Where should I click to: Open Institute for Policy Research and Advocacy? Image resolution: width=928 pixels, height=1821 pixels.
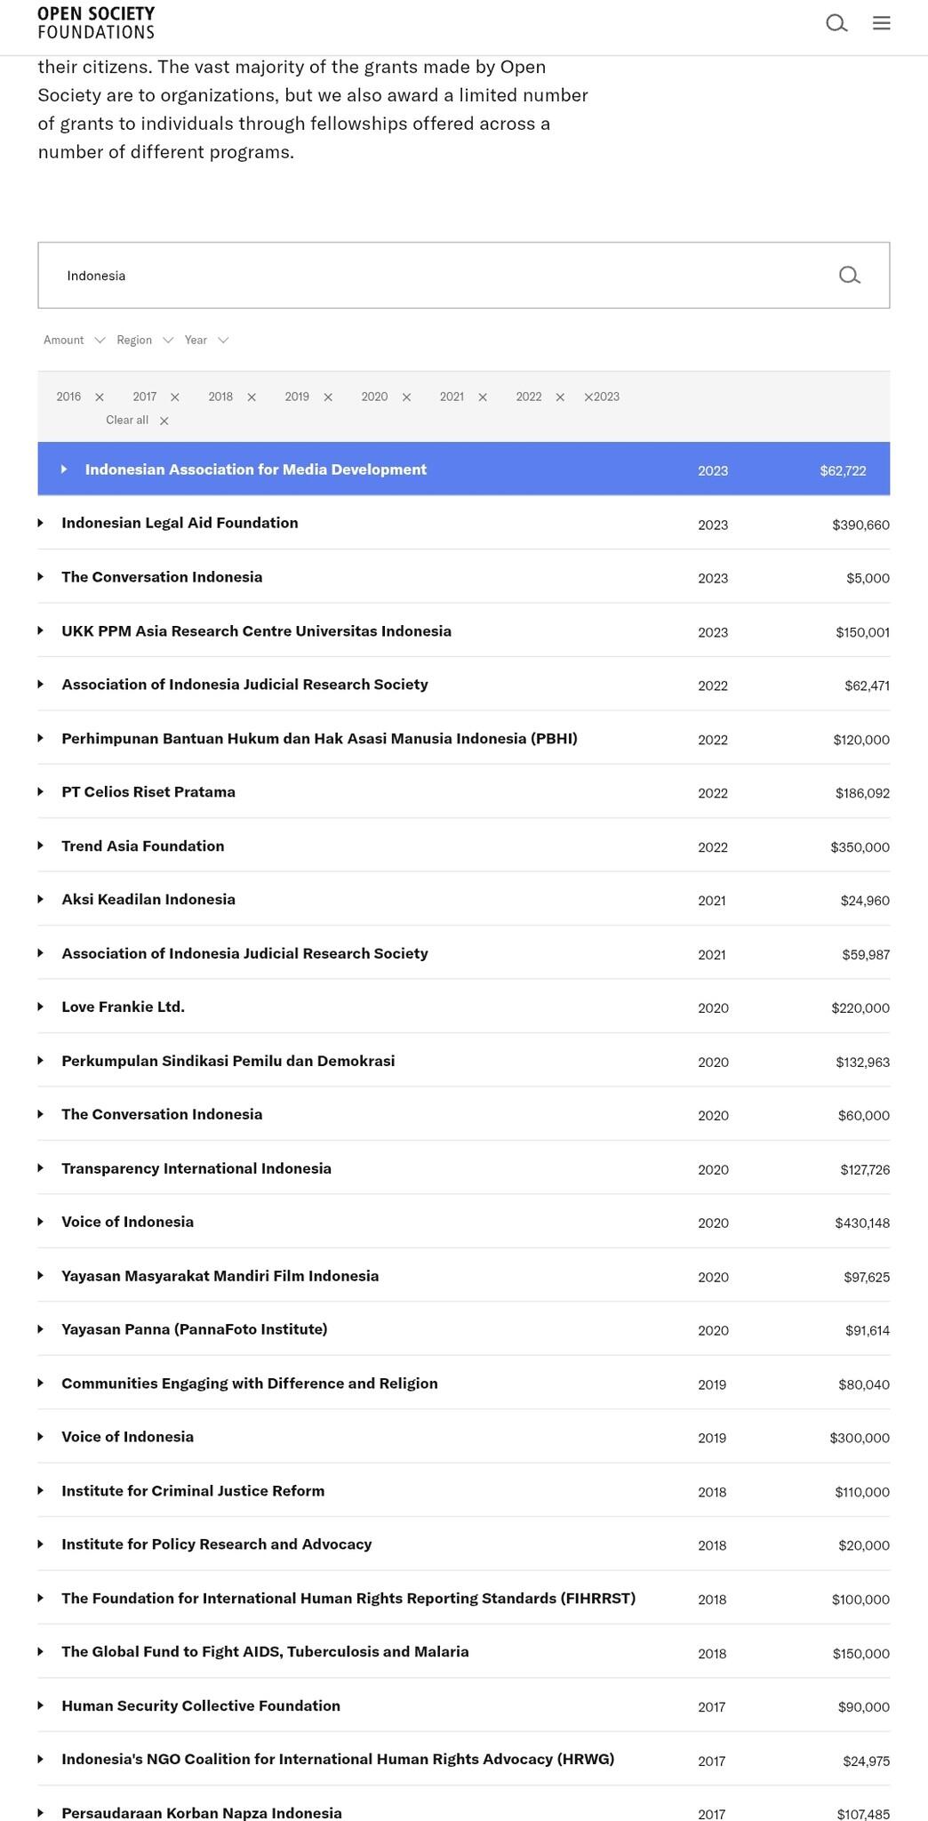tap(217, 1544)
